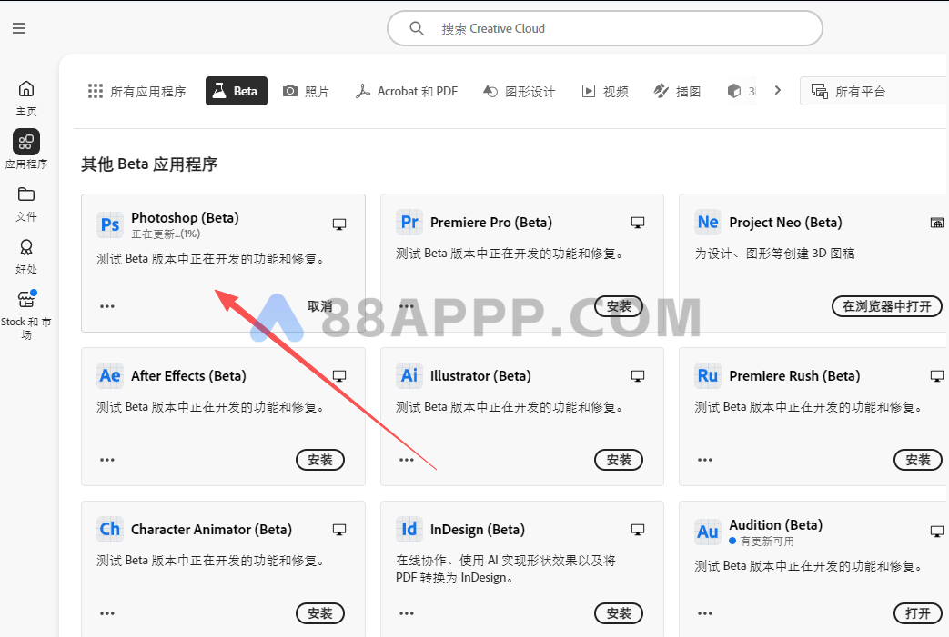Click the After Effects (Beta) Ae icon
This screenshot has height=637, width=949.
point(110,376)
